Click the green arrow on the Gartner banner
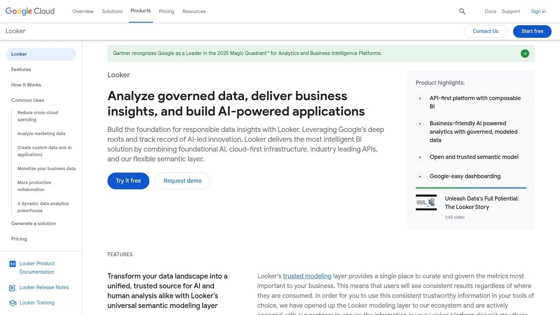 [525, 53]
